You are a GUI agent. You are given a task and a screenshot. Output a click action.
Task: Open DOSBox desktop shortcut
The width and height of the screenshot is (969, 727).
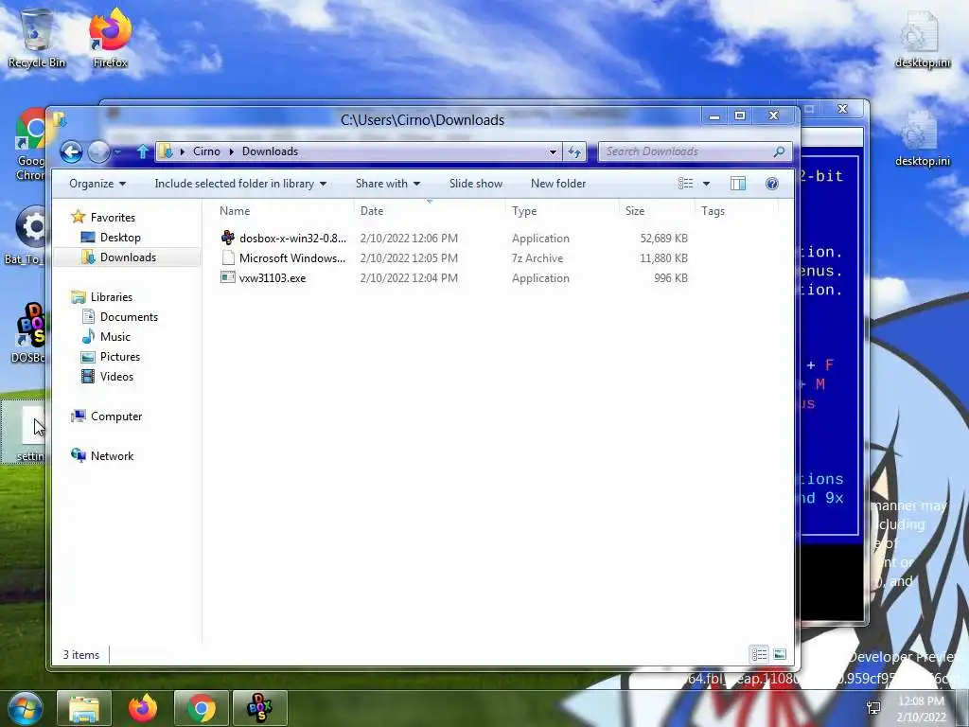coord(29,332)
